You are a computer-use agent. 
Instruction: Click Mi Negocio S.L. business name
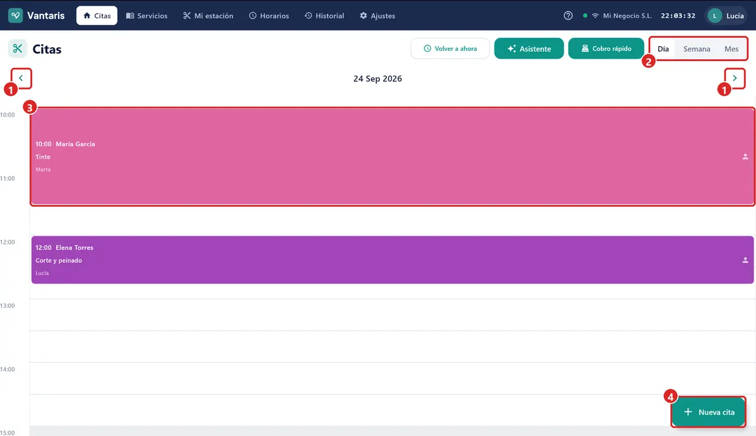point(627,16)
